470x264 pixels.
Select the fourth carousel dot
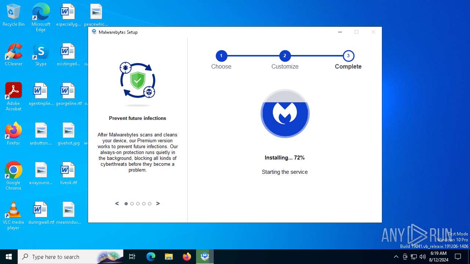point(144,204)
